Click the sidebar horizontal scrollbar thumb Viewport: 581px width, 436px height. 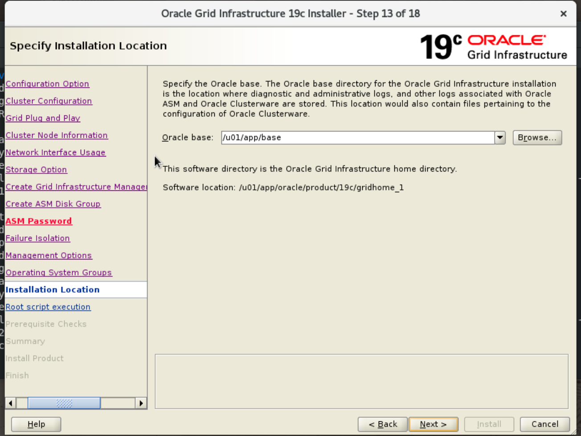coord(64,403)
